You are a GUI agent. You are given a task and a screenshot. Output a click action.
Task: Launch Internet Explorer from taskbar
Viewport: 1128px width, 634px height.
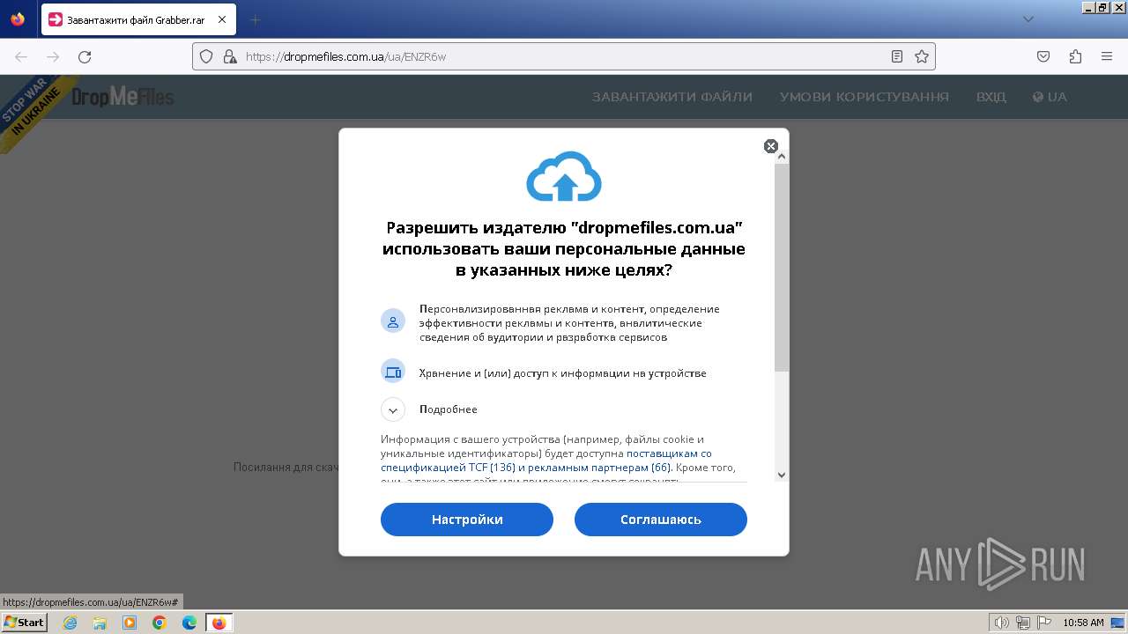pos(70,623)
